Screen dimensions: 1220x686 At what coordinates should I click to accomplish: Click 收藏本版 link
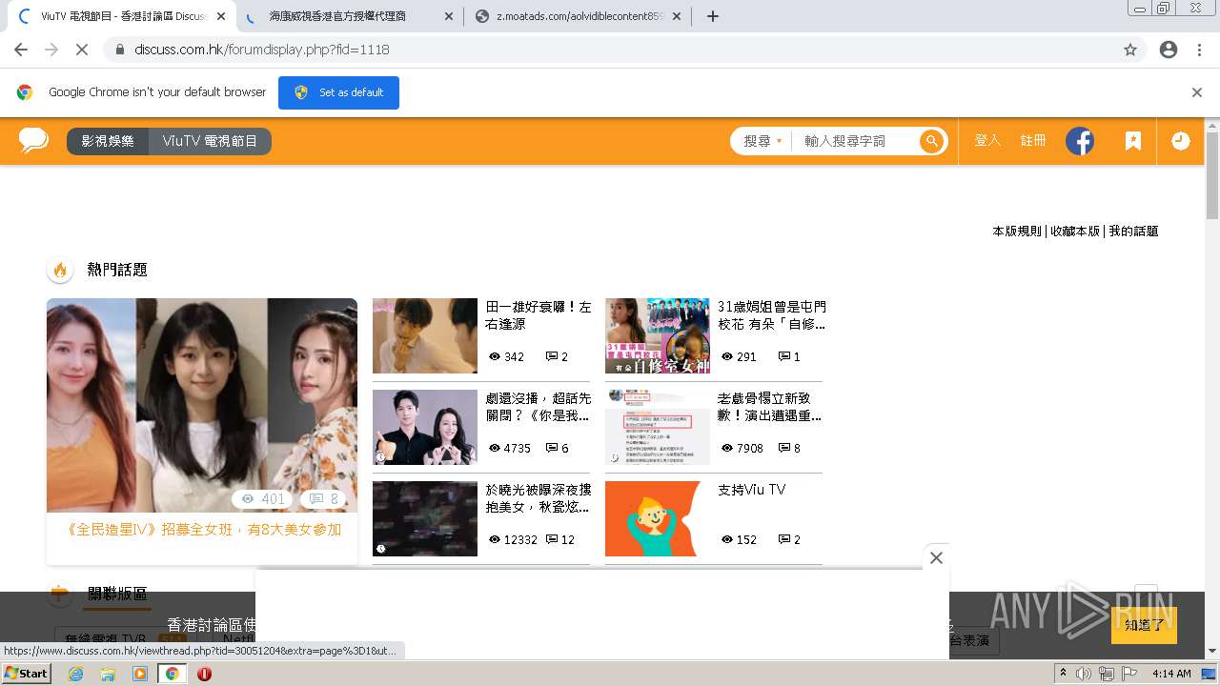pos(1075,231)
